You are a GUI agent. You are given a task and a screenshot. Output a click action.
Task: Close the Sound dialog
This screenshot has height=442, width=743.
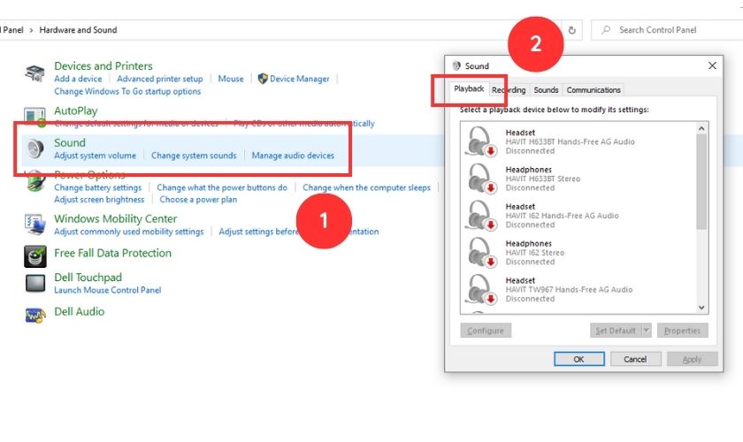coord(712,65)
